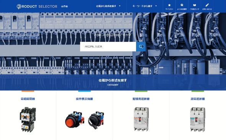Expand the 仕様から形式を探す dropdown menu
The height and width of the screenshot is (140, 226).
(108, 6)
